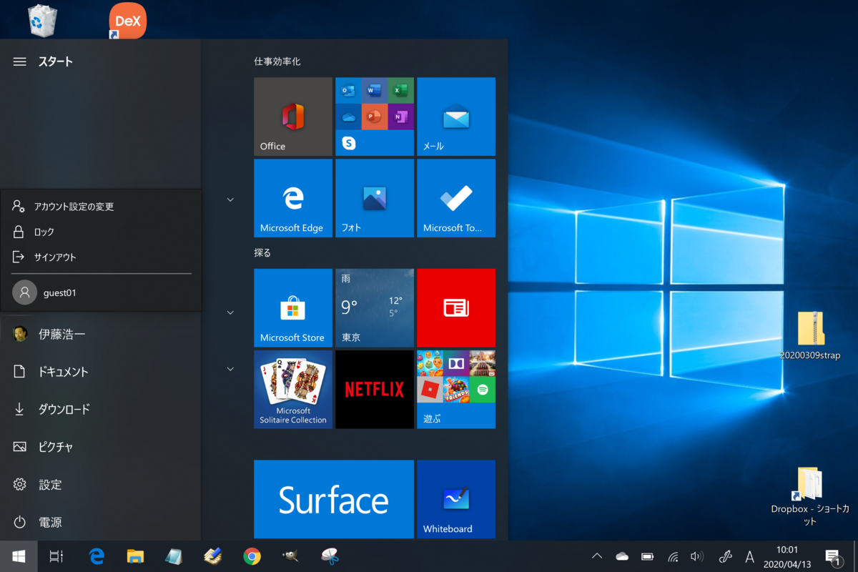Image resolution: width=858 pixels, height=572 pixels.
Task: Select the DeX desktop shortcut
Action: pyautogui.click(x=128, y=20)
